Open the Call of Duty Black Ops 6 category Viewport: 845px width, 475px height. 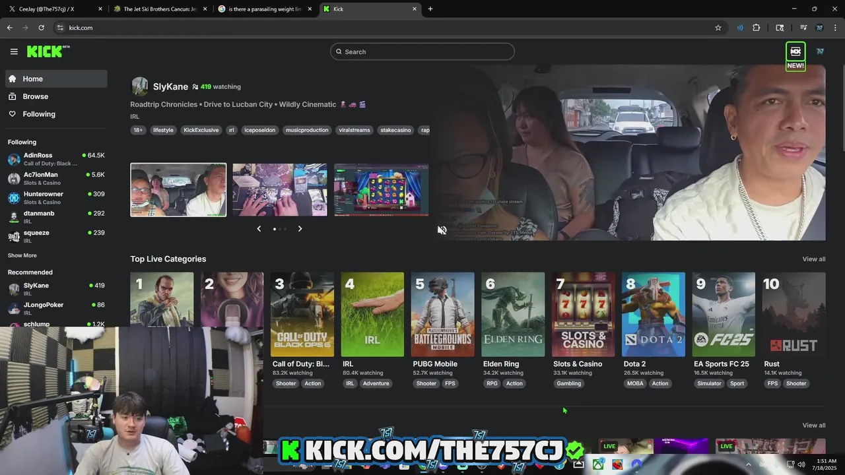coord(302,315)
